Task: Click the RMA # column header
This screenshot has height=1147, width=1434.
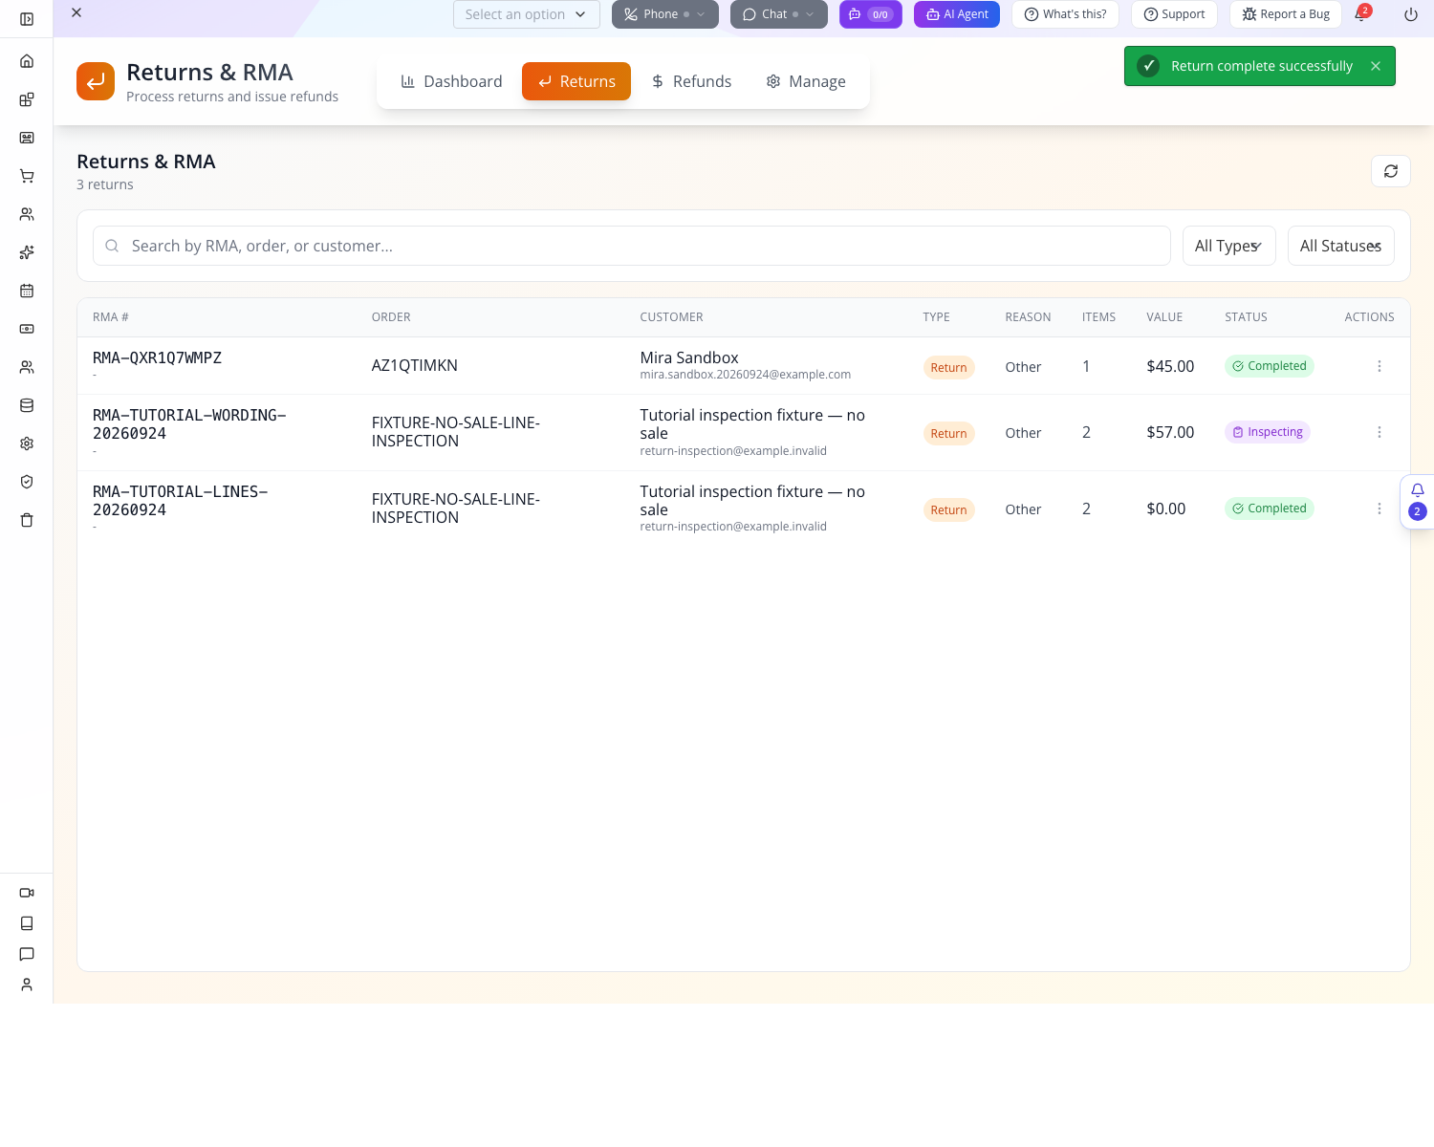Action: click(110, 317)
